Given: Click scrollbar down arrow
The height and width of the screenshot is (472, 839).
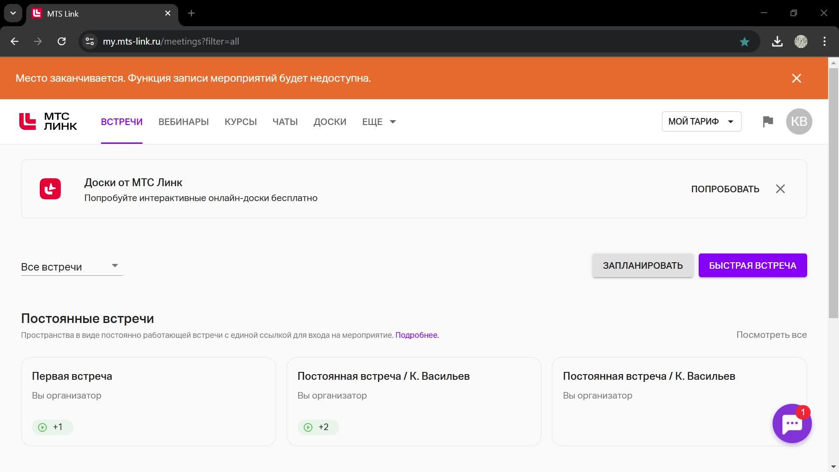Looking at the screenshot, I should pos(833,467).
